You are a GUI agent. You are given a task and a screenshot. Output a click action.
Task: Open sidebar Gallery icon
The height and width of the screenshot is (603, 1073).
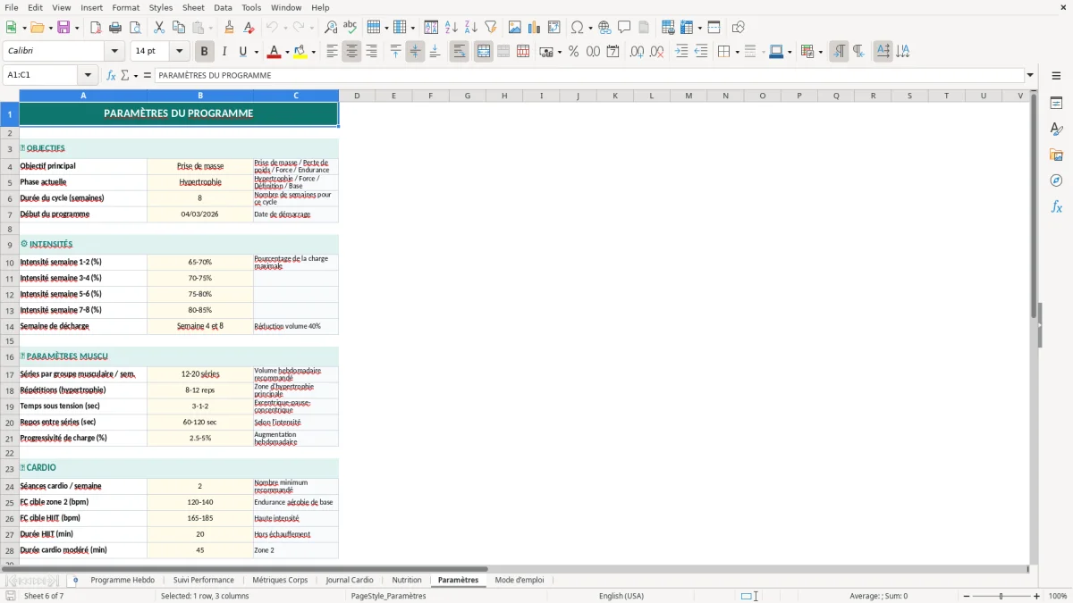[1056, 155]
